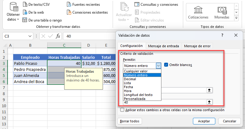The width and height of the screenshot is (245, 129).
Task: Click the Horas Trabajadas header cell
Action: coord(64,57)
